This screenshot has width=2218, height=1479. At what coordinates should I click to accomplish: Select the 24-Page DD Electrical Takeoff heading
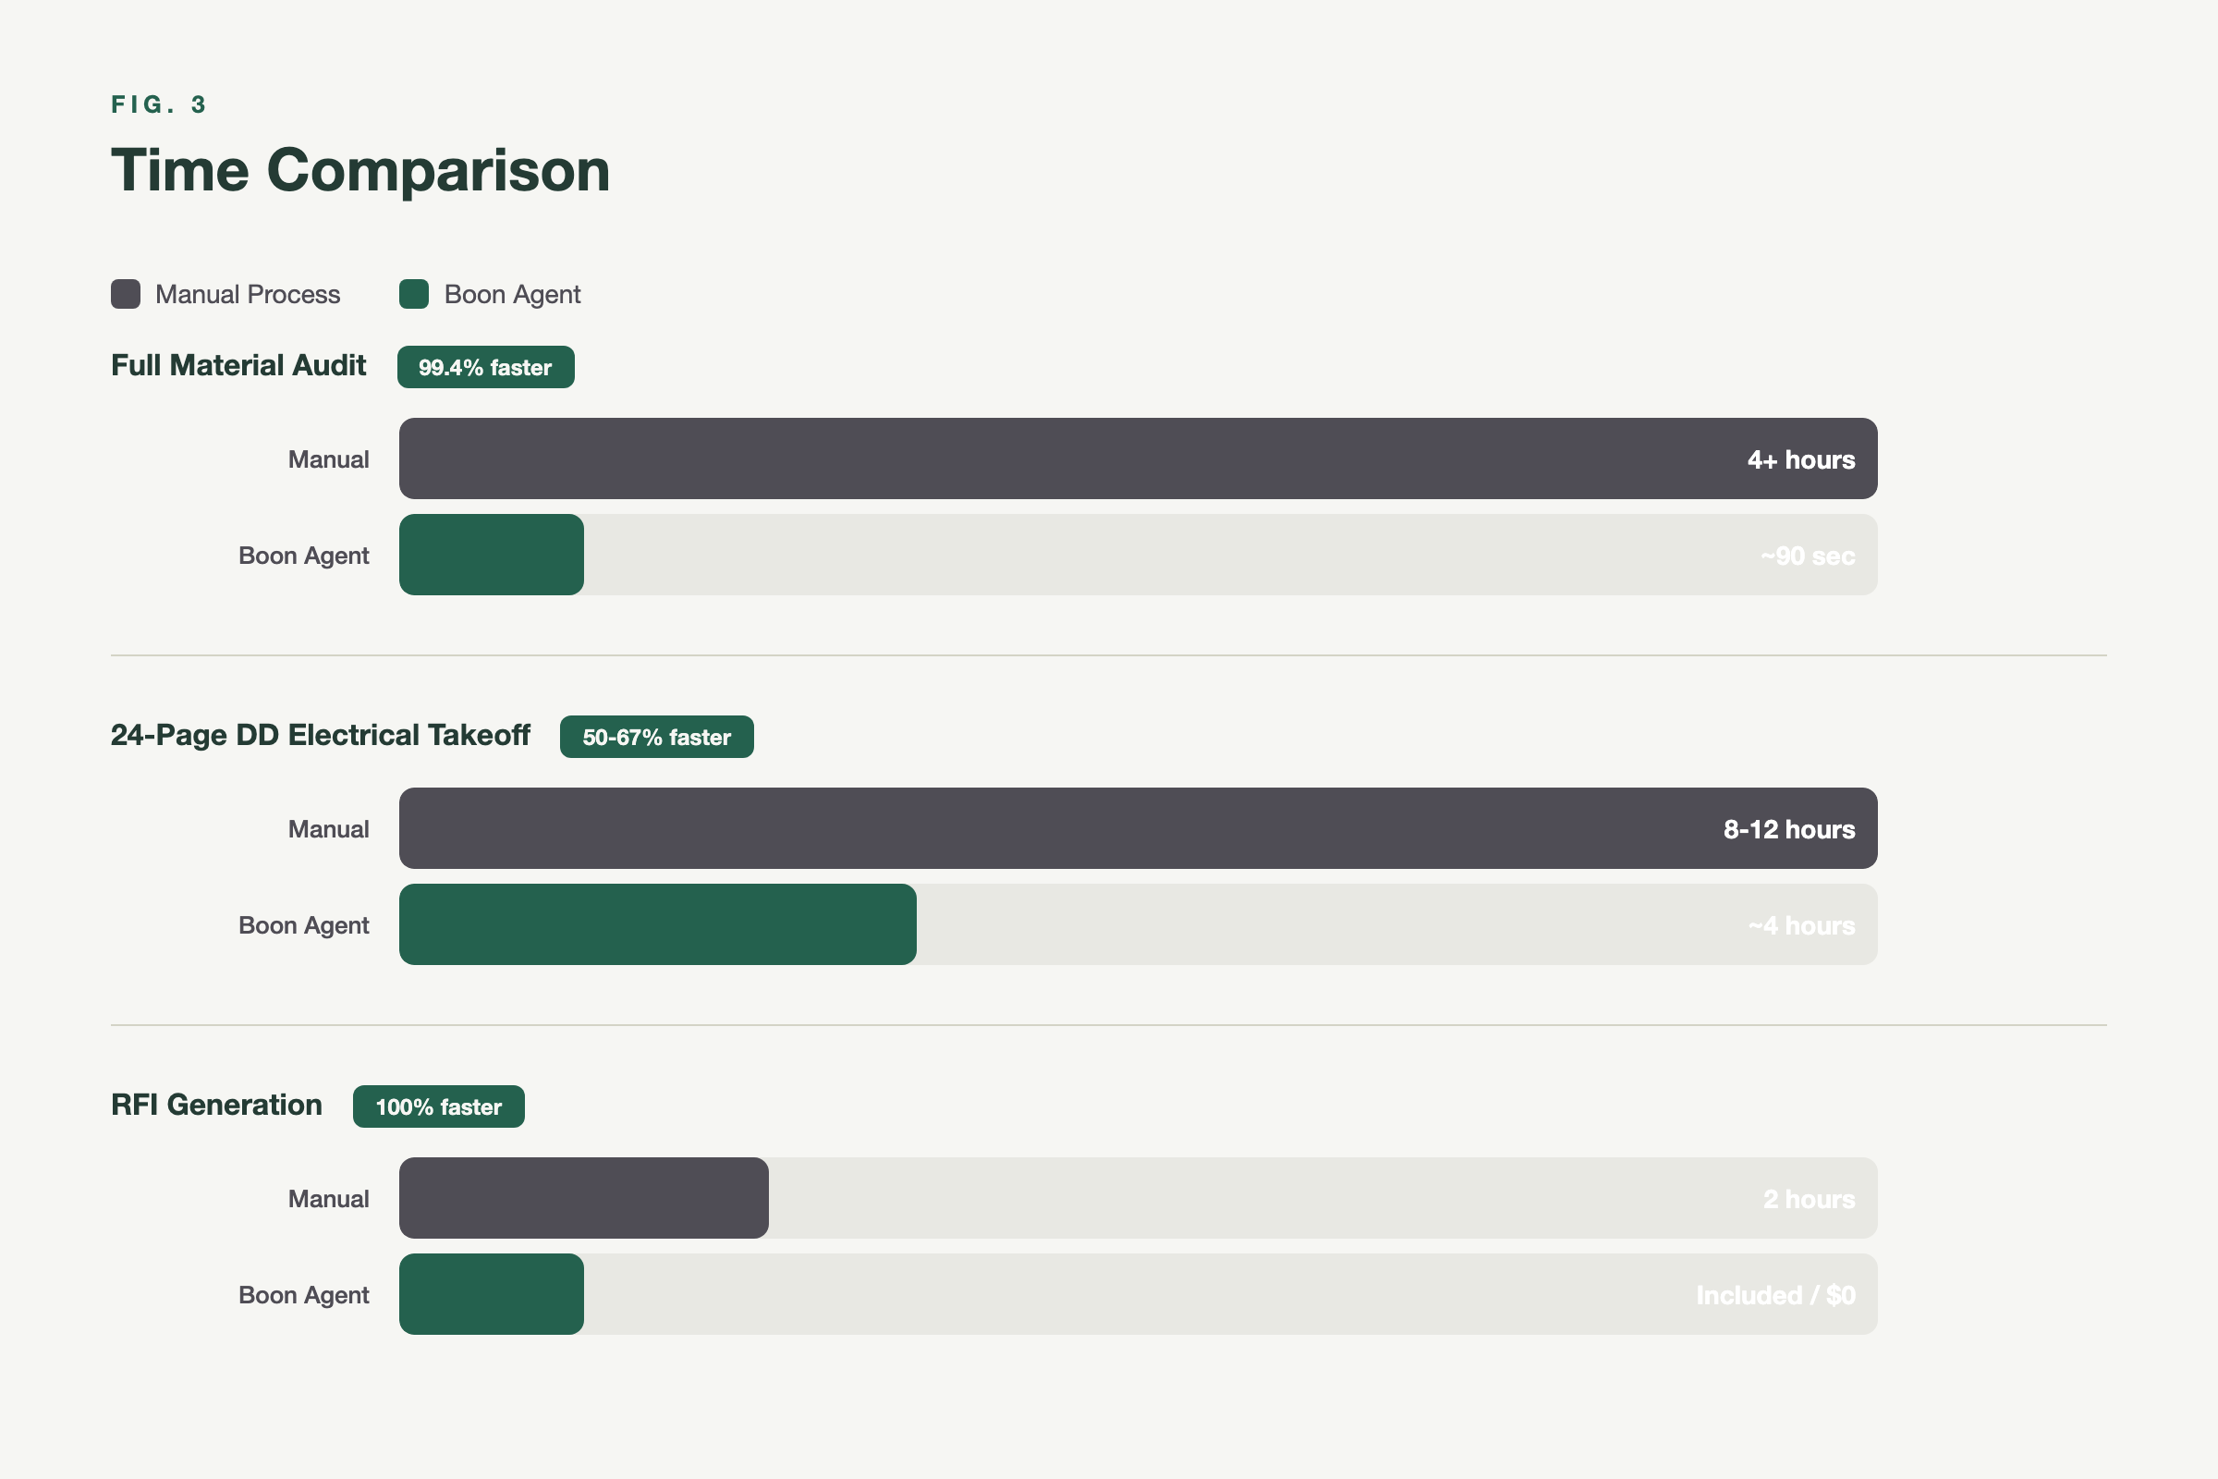pyautogui.click(x=321, y=736)
